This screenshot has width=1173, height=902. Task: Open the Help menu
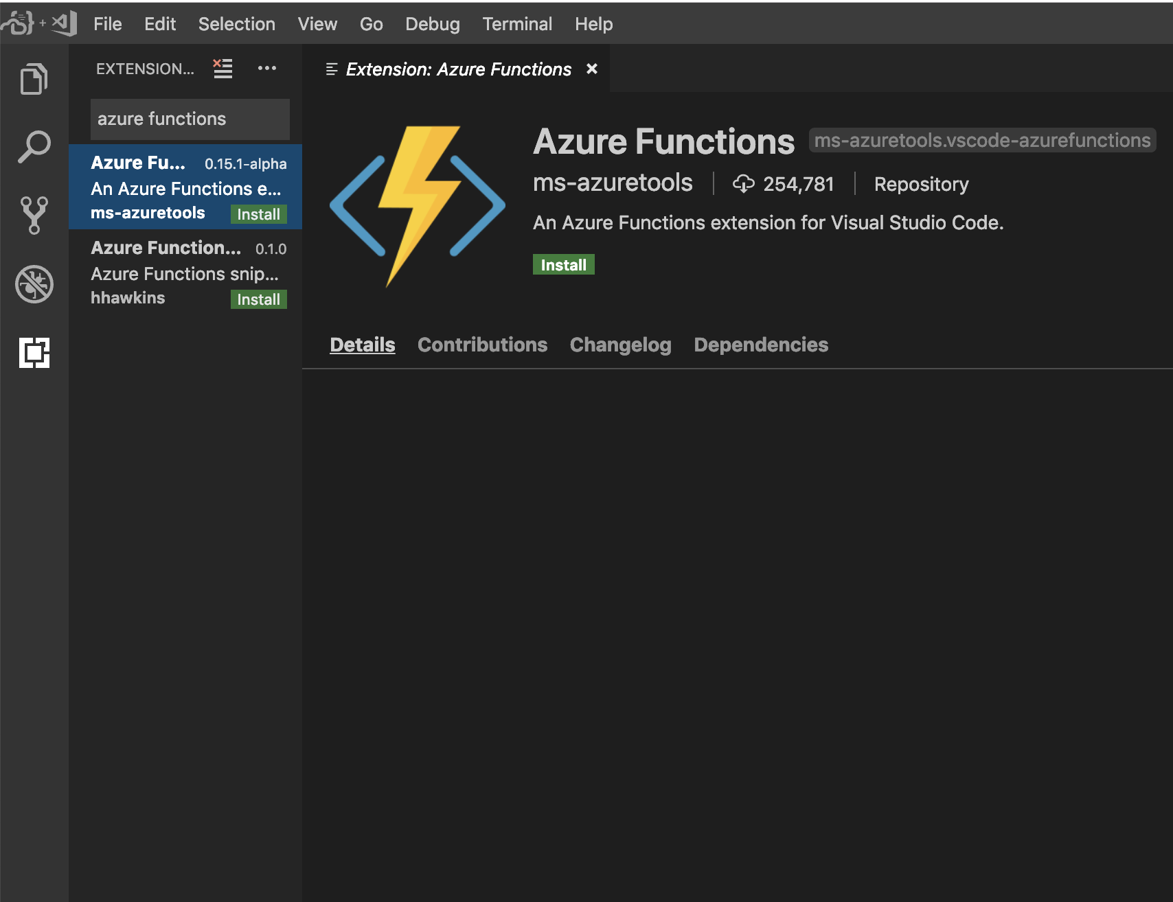pos(594,24)
